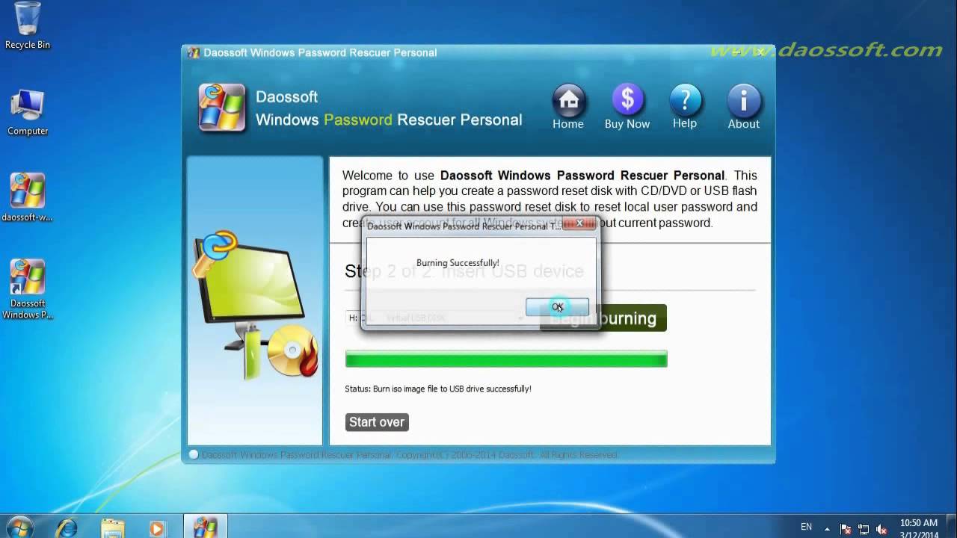
Task: Open Windows Media Player from taskbar
Action: [x=157, y=528]
